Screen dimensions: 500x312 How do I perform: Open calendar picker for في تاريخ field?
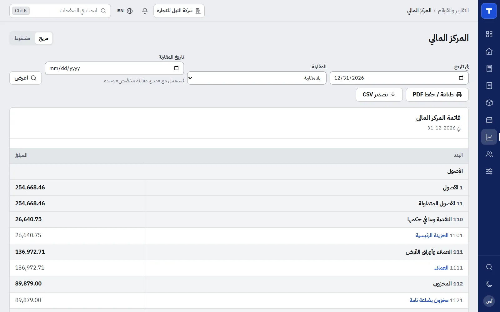pyautogui.click(x=461, y=78)
